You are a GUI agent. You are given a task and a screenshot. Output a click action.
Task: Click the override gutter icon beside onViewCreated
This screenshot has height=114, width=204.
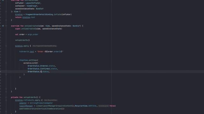point(3,26)
